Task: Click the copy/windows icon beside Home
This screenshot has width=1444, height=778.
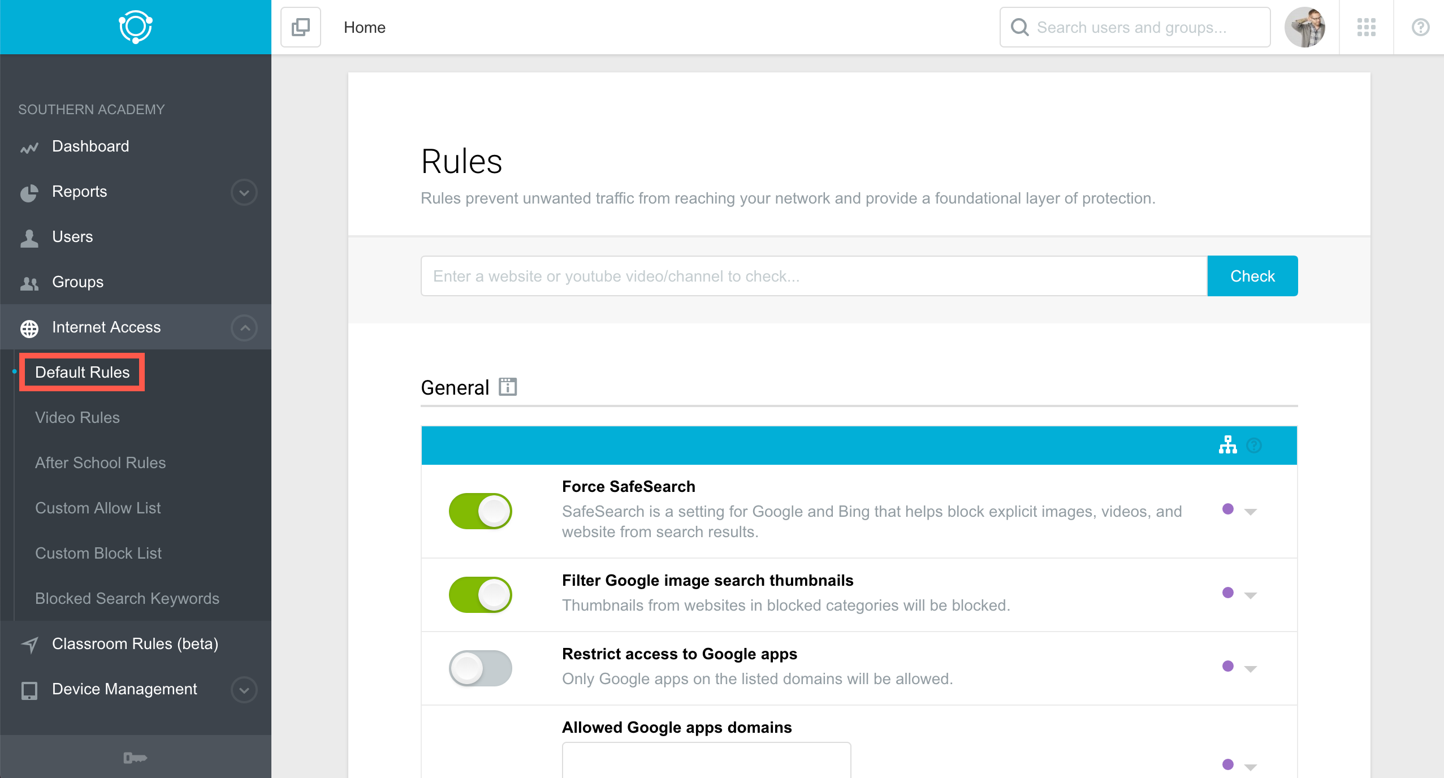Action: 301,27
